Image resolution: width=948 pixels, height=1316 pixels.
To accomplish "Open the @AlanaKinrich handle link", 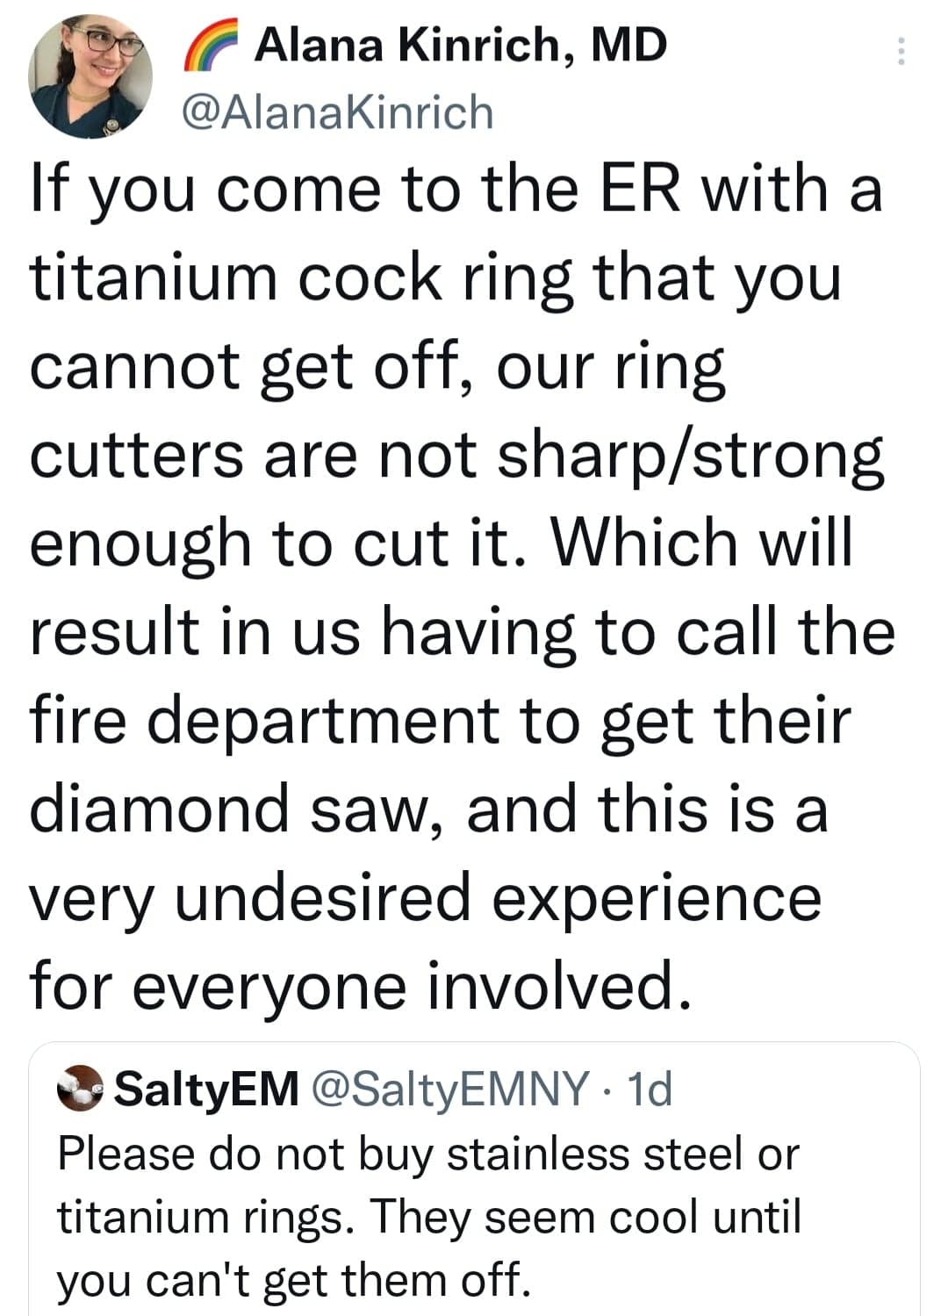I will click(x=337, y=112).
